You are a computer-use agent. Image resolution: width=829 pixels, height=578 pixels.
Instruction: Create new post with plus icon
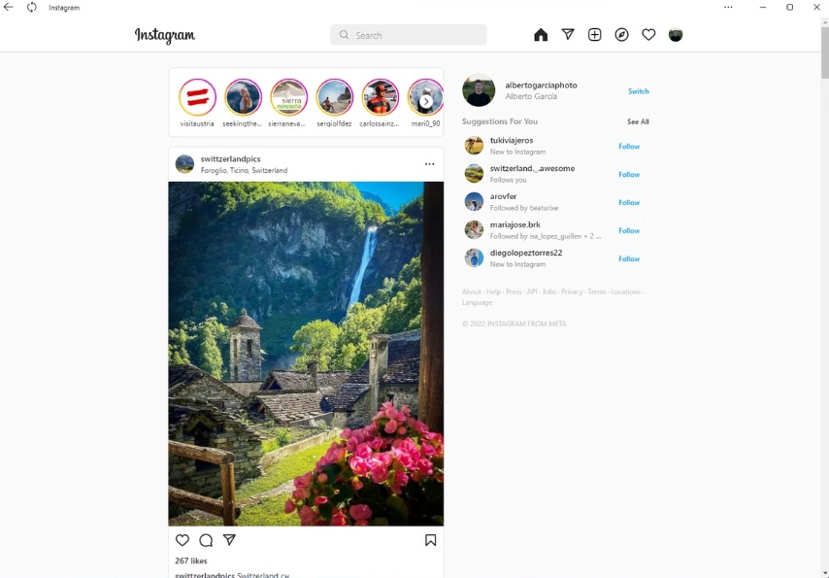tap(595, 35)
